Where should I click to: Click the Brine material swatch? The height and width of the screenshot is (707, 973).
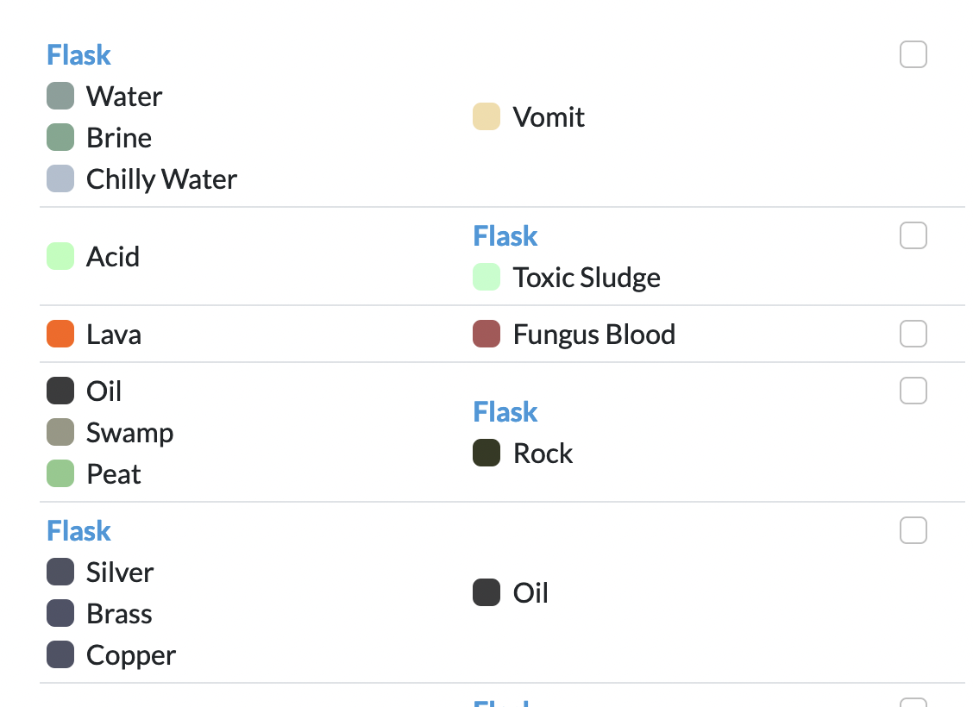60,137
